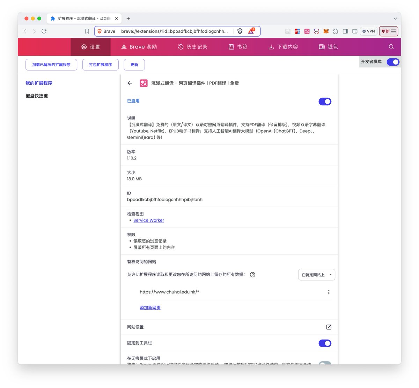Click the red FE helper extension icon
Viewport: 419px width, 388px height.
[x=297, y=31]
